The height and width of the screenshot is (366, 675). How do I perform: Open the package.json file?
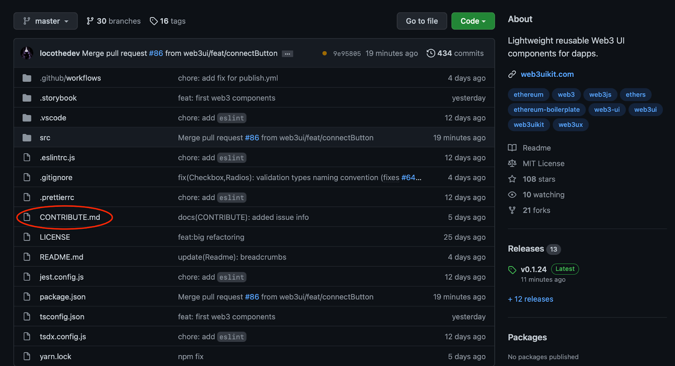(62, 297)
